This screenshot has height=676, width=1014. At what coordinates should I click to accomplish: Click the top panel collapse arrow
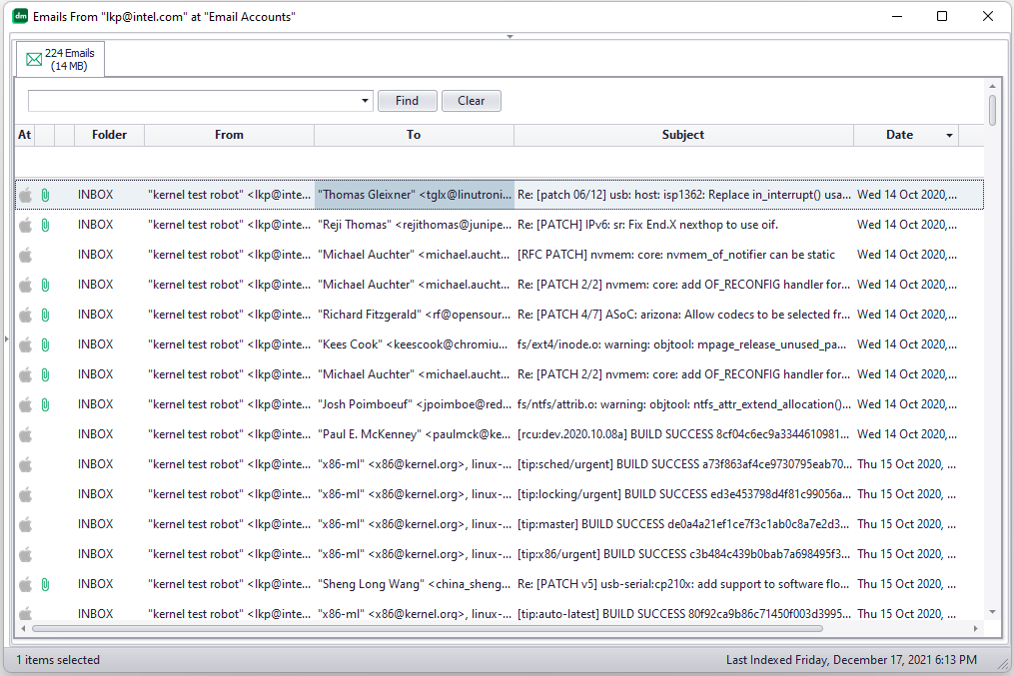(509, 37)
